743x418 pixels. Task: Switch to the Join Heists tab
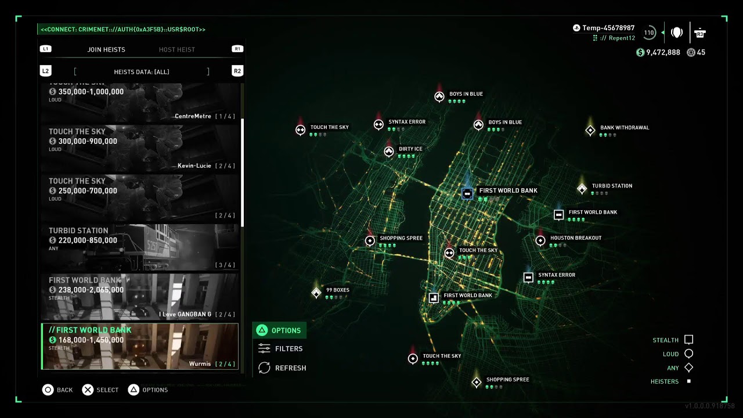[106, 50]
